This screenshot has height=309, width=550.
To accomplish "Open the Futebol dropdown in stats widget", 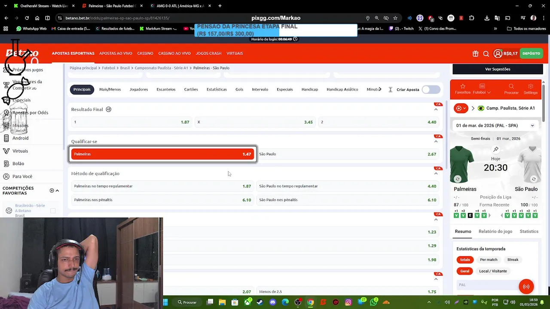I will [x=482, y=89].
